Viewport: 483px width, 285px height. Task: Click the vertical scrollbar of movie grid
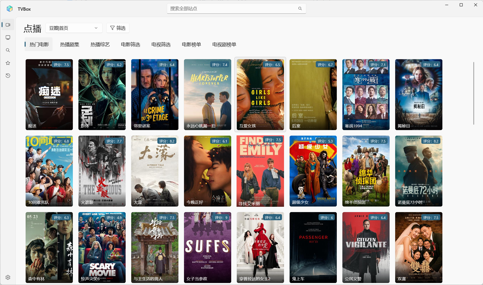(474, 93)
